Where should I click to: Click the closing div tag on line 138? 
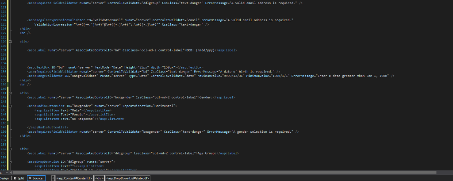tap(25, 81)
